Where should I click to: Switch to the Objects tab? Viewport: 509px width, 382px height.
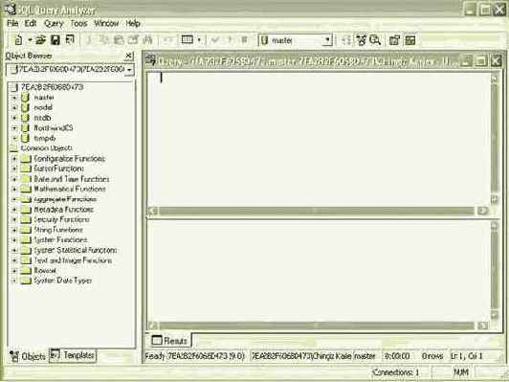28,356
